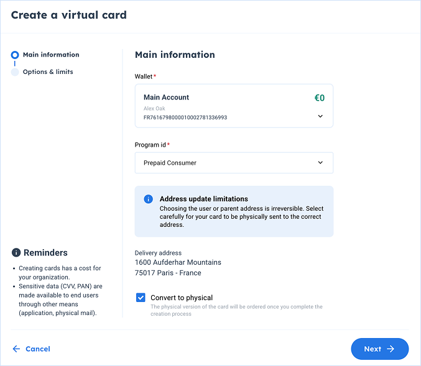Click the right arrow icon on Next button
This screenshot has width=421, height=366.
click(391, 349)
